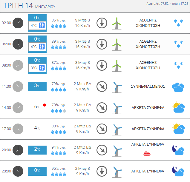
Task: Click the snowflakes icon in the 05:00 row
Action: pos(178,44)
